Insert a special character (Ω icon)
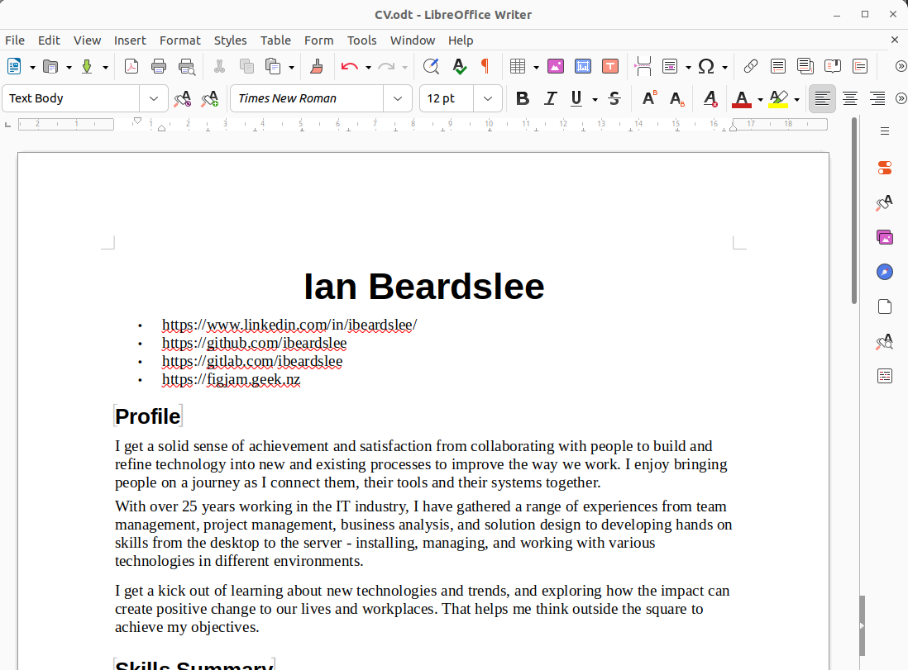Screen dimensions: 908x670 pos(707,66)
